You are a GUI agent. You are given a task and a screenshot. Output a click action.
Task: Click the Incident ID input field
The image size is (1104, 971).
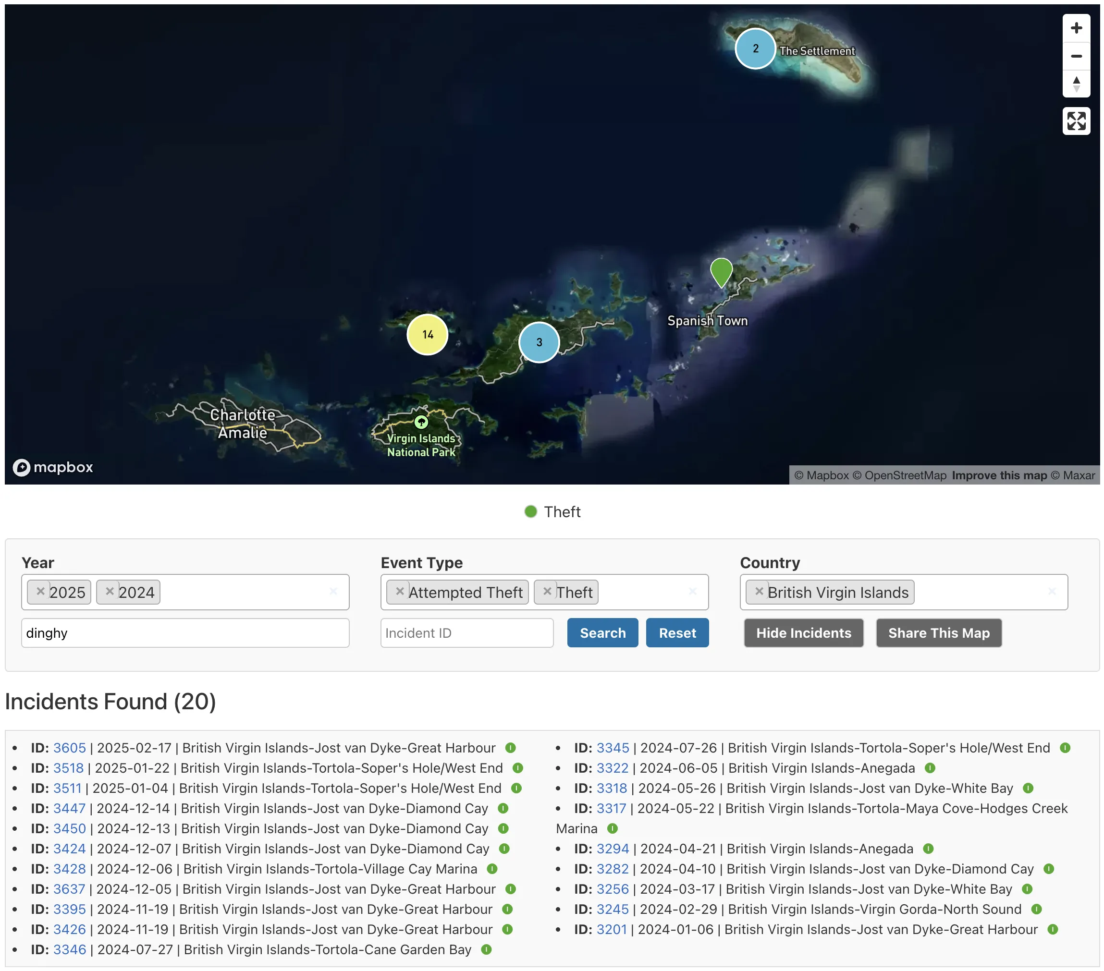(x=466, y=632)
